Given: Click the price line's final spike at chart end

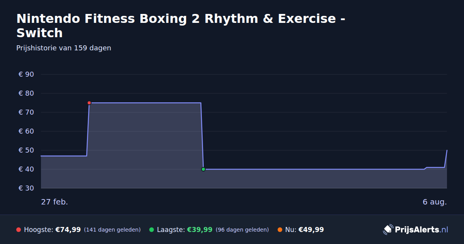Looking at the screenshot, I should [x=446, y=159].
